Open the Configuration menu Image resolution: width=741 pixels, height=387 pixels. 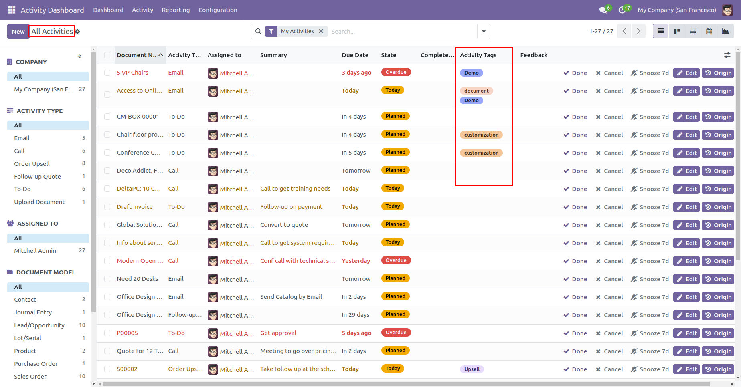(x=218, y=10)
